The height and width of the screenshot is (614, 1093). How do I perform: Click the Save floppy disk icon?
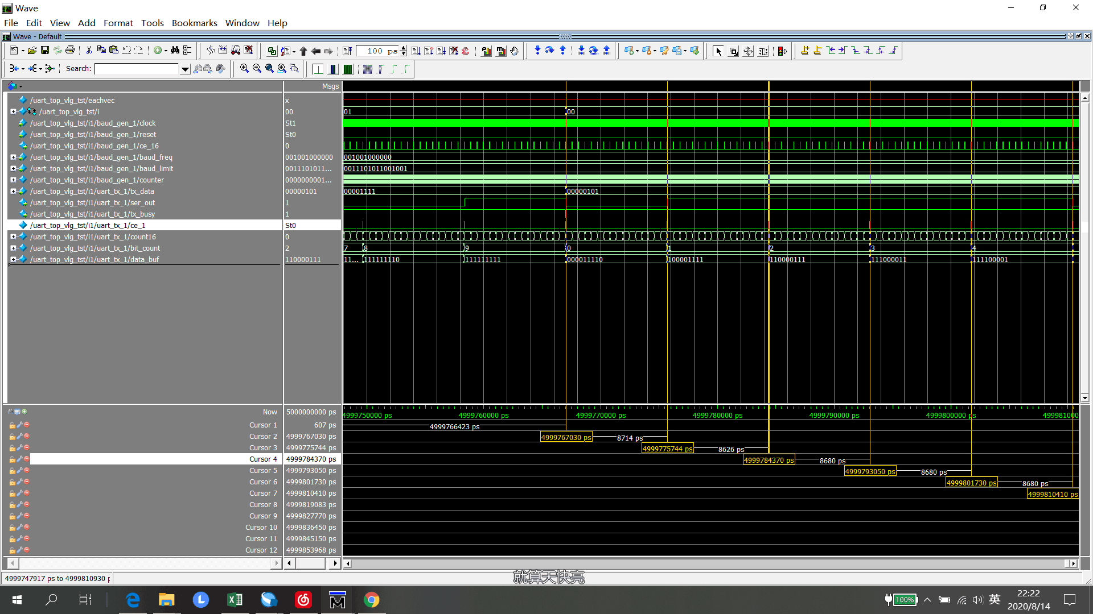(x=45, y=51)
